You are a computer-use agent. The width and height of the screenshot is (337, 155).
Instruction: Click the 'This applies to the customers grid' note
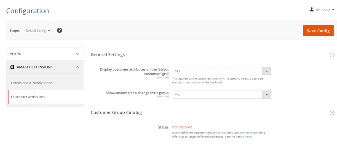(218, 80)
